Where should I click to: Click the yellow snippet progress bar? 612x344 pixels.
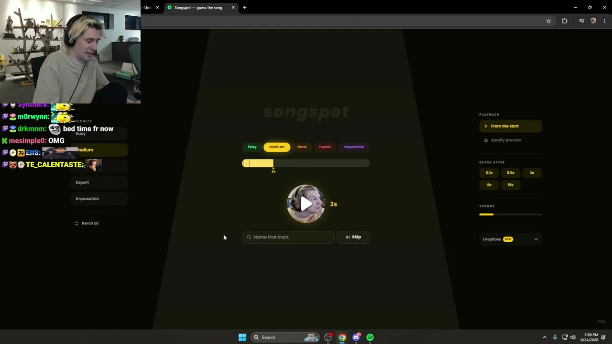[306, 163]
